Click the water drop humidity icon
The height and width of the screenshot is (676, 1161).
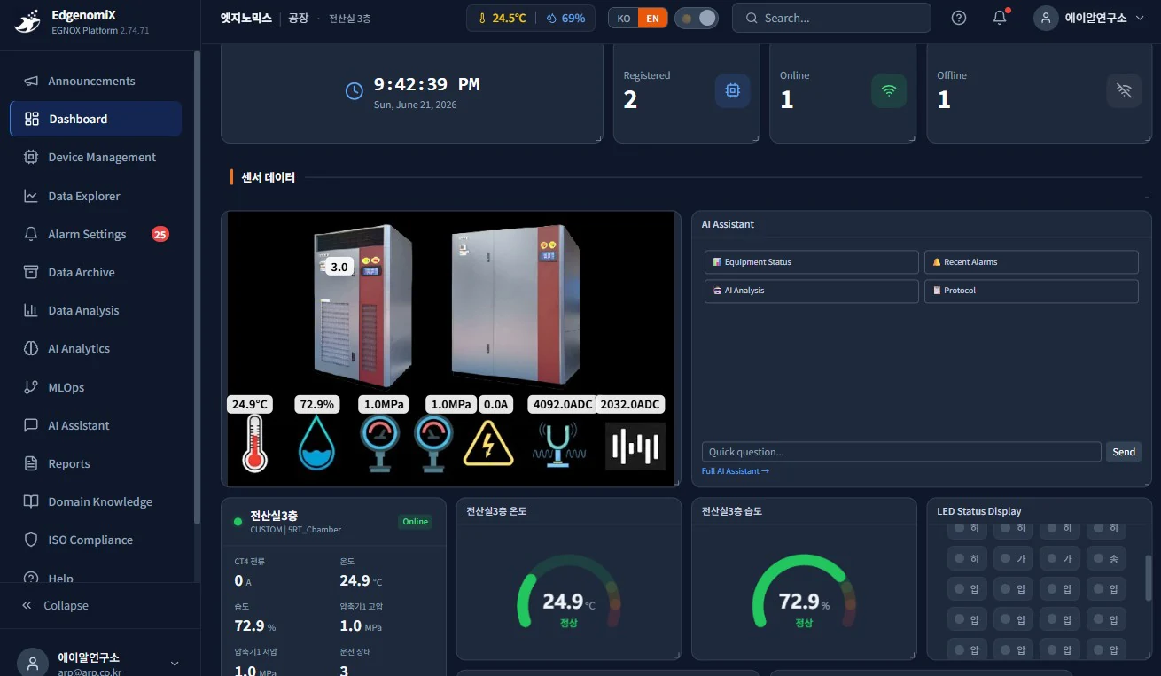point(317,444)
